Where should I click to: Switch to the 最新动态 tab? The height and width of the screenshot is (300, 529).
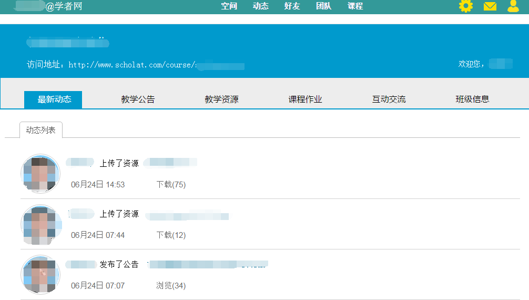[54, 99]
